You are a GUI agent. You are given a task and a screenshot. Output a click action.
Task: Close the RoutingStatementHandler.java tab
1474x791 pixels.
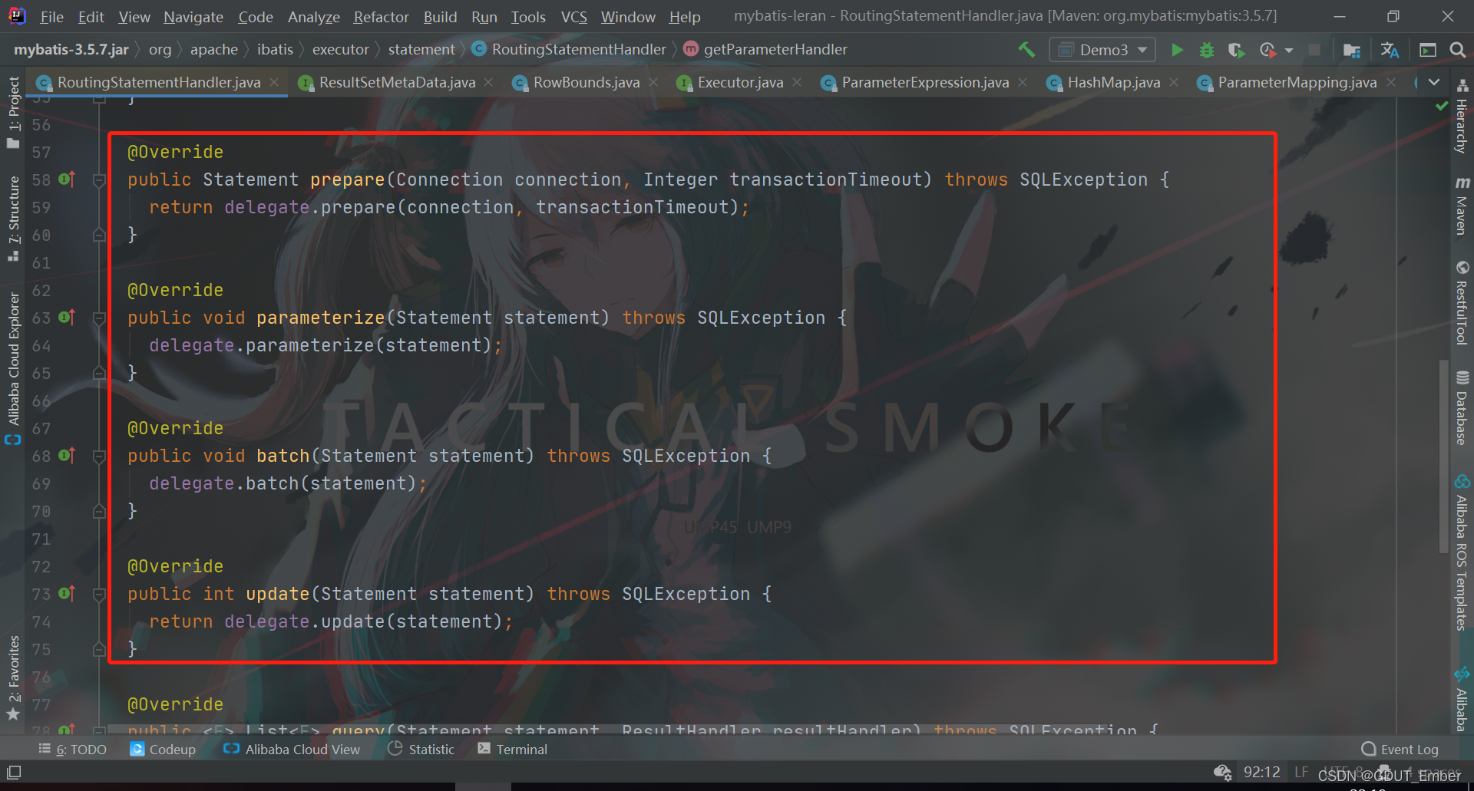coord(274,82)
